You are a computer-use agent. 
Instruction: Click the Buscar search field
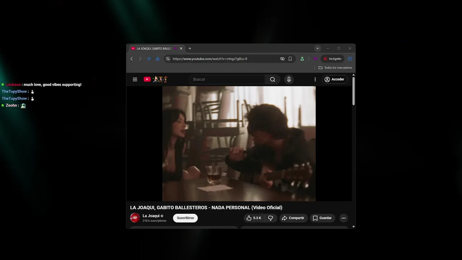point(227,79)
